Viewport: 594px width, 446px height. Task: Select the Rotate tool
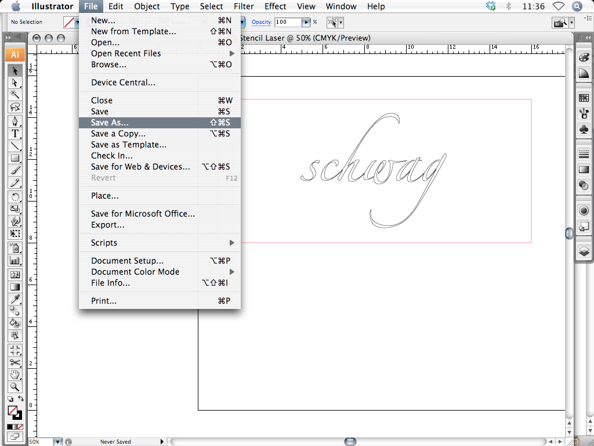click(x=15, y=197)
